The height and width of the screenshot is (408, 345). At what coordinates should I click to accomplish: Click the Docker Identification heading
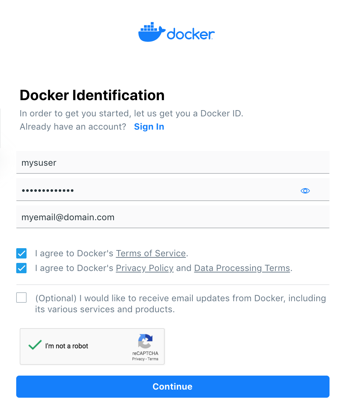[x=92, y=95]
